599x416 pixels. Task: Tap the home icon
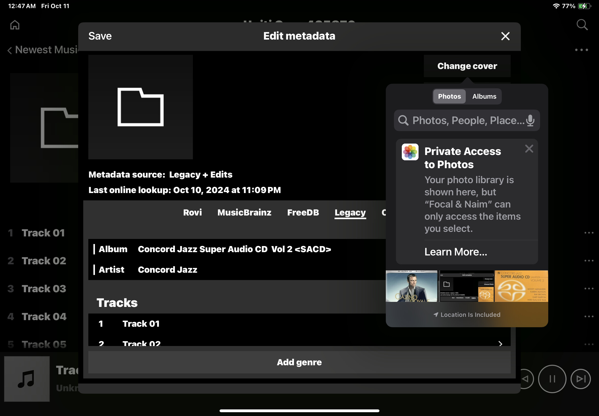[15, 25]
